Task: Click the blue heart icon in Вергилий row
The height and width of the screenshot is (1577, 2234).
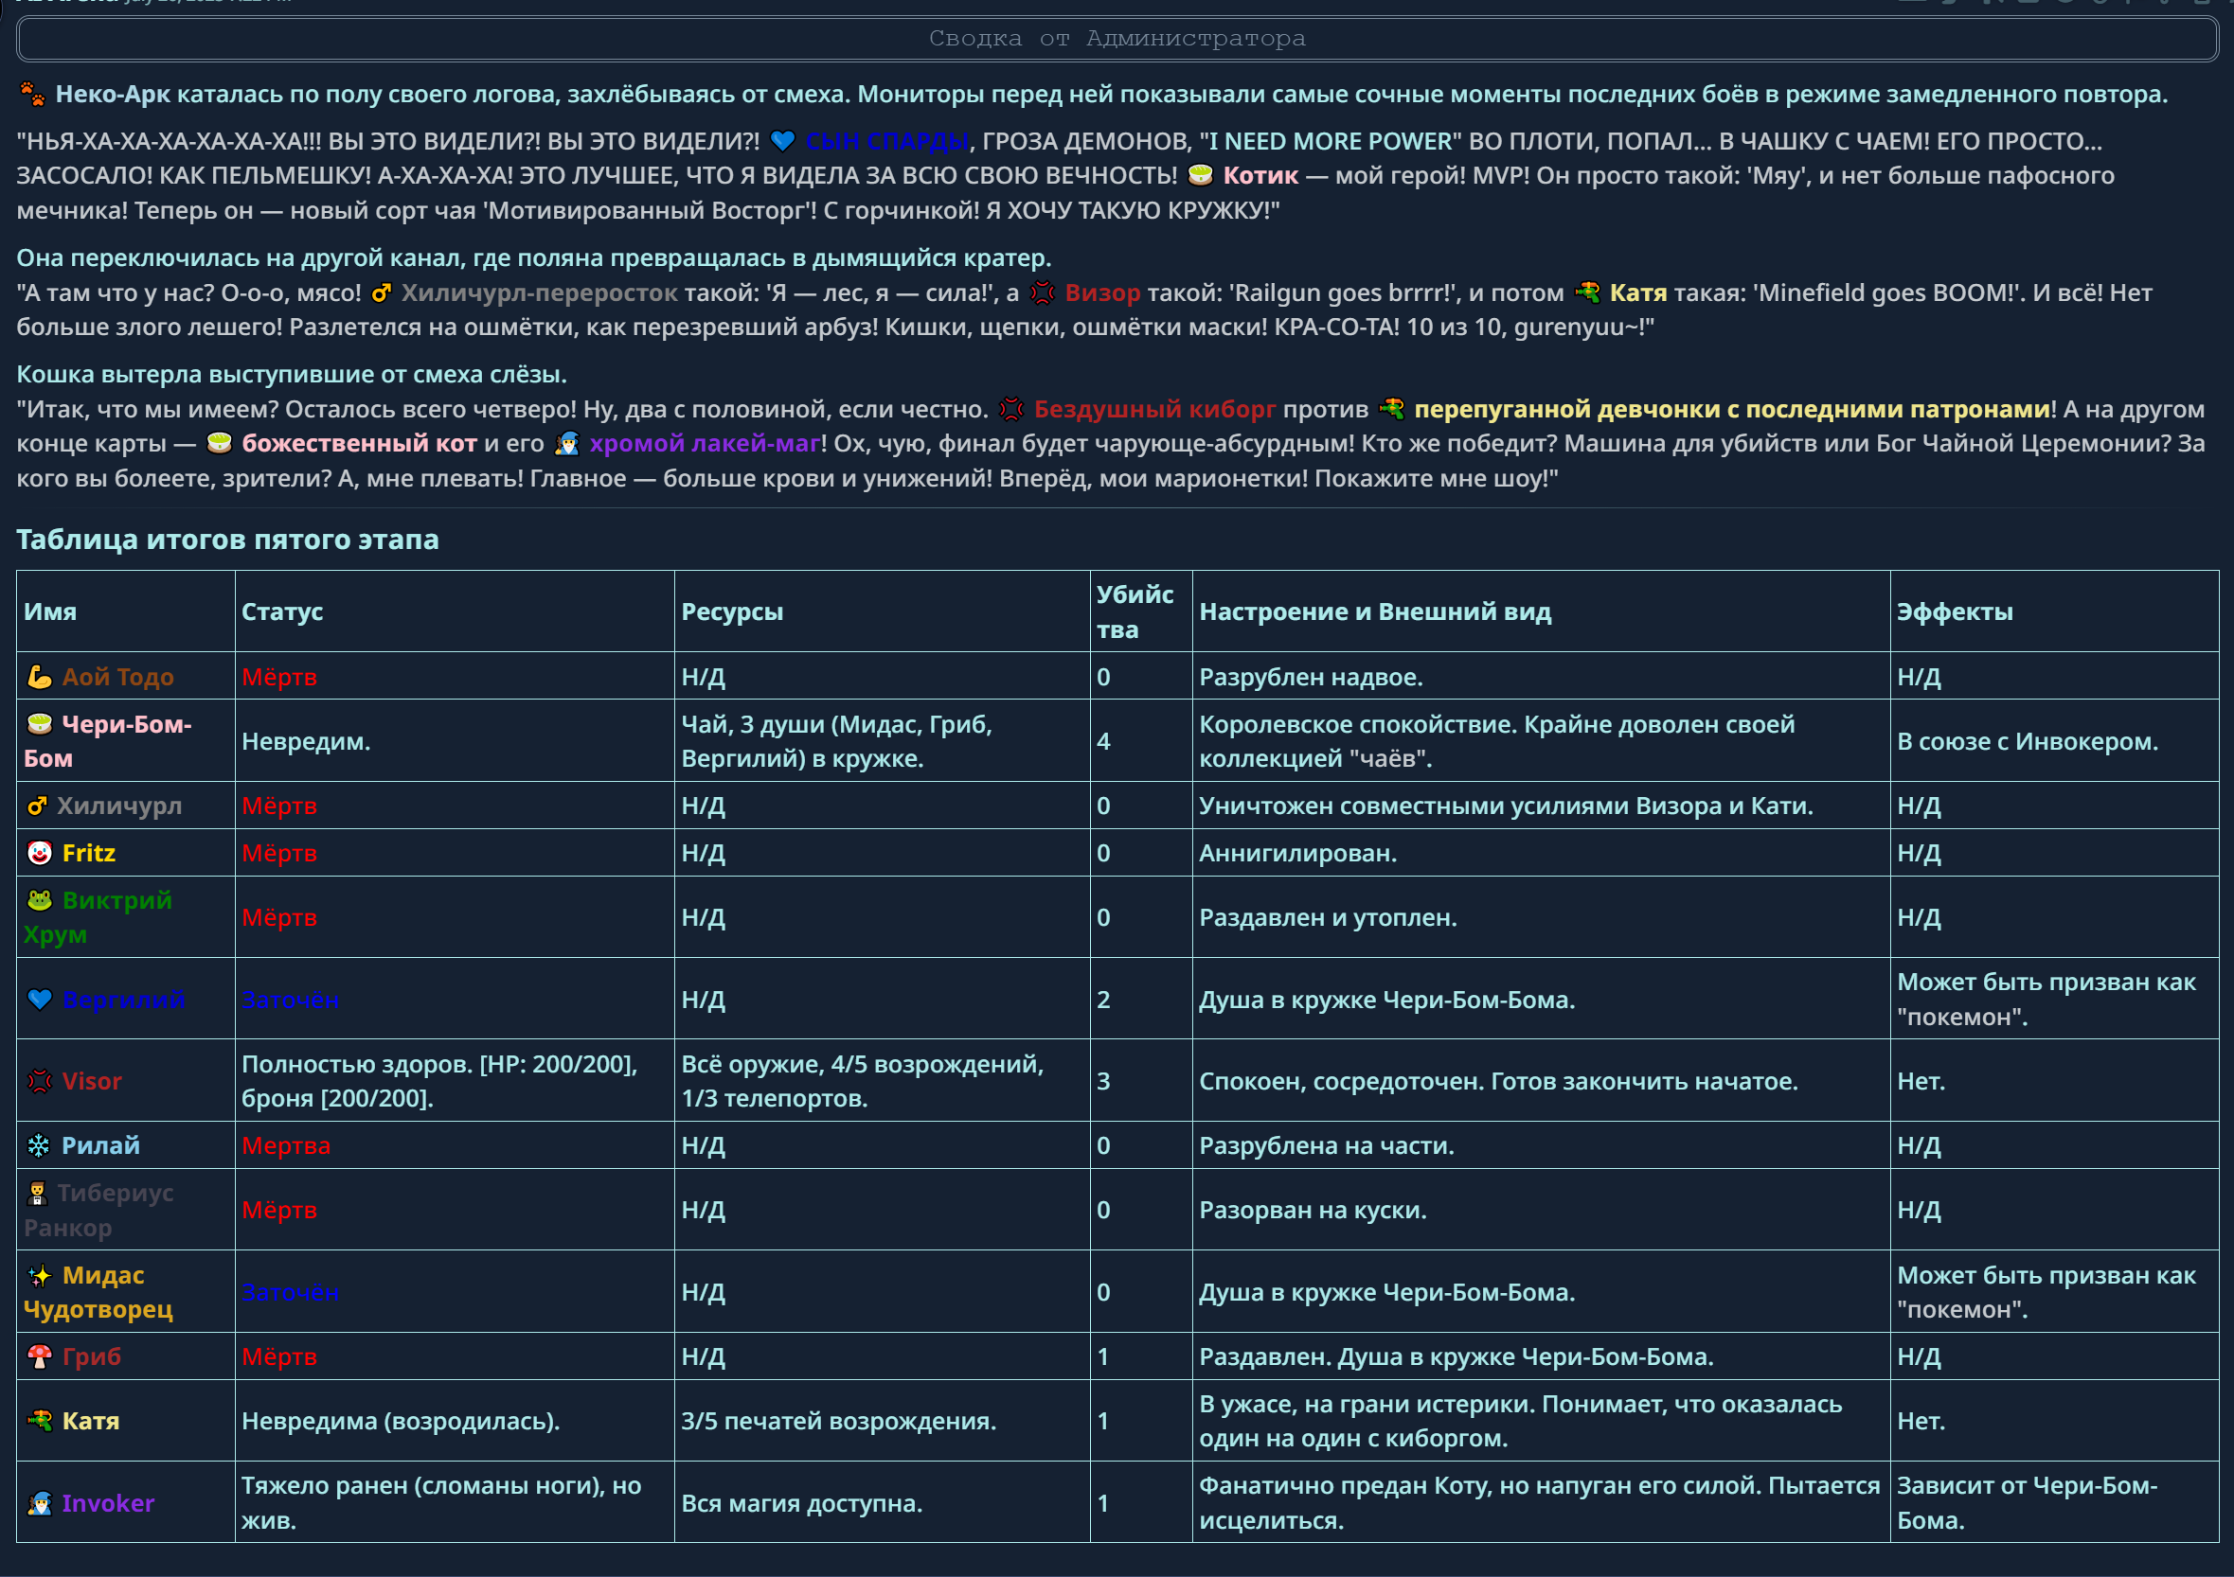Action: 39,1000
